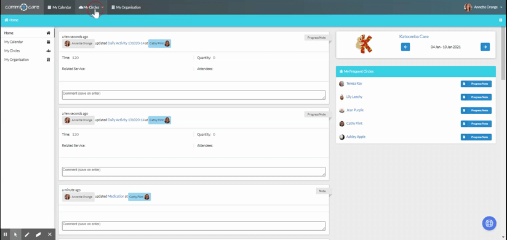Open the help lifebuoy button
Image resolution: width=507 pixels, height=240 pixels.
coord(489,223)
